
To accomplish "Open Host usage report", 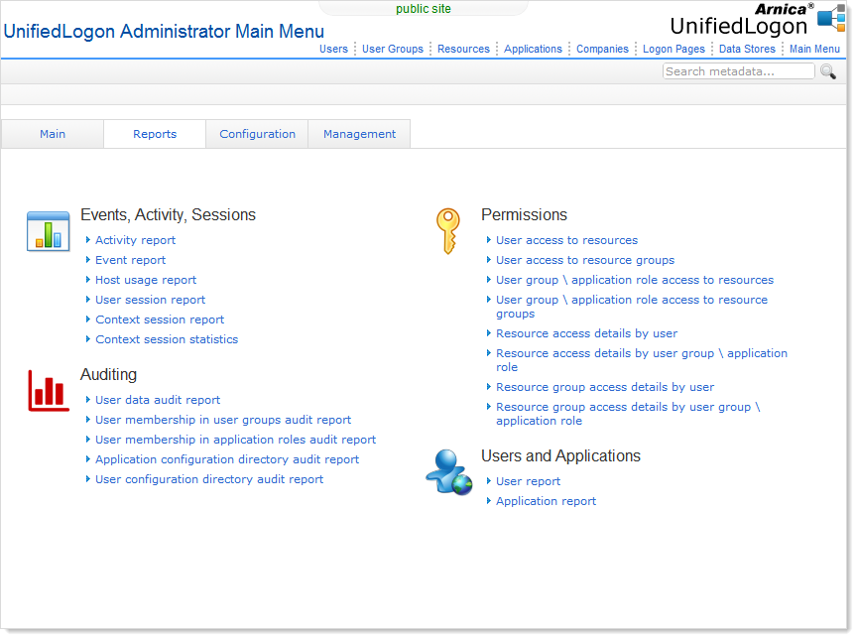I will tap(146, 280).
